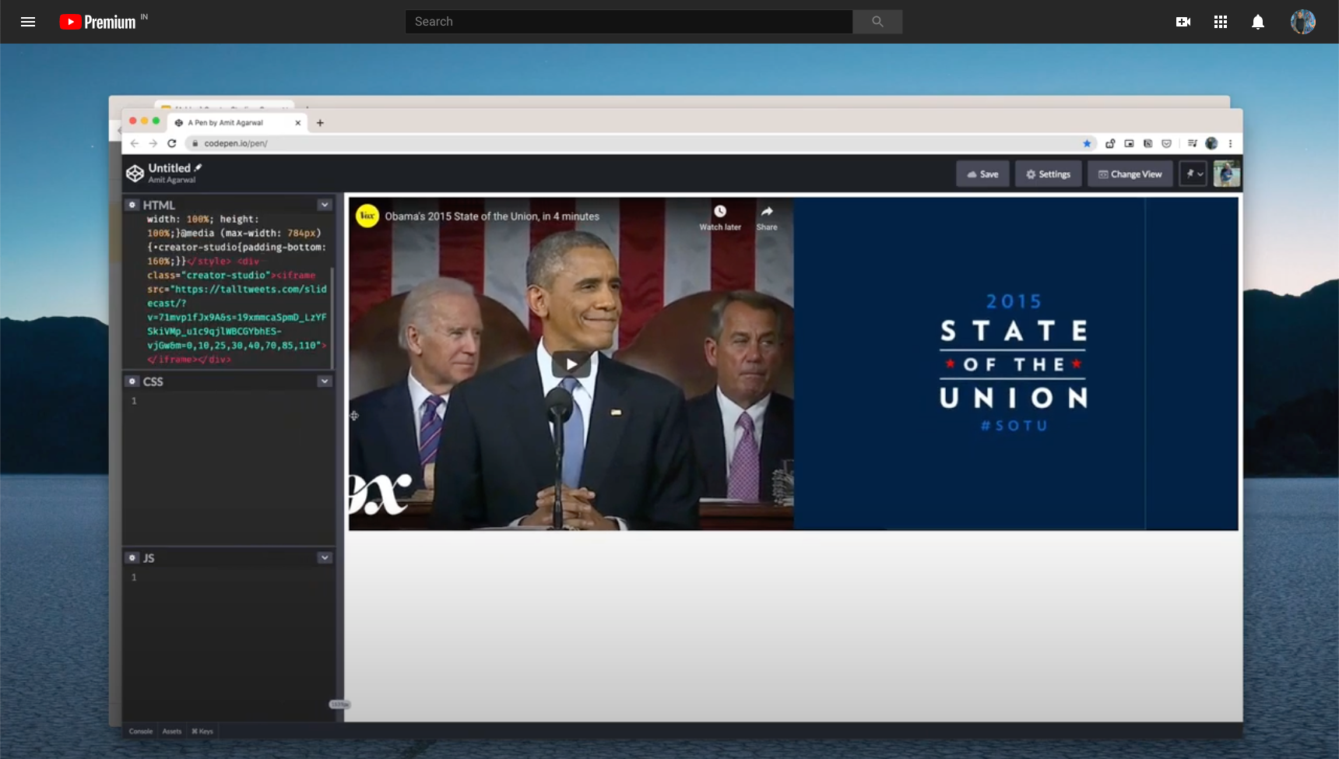Open a new browser tab with plus
This screenshot has width=1339, height=759.
coord(320,122)
